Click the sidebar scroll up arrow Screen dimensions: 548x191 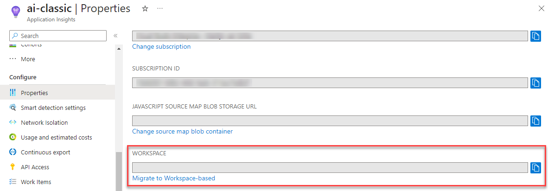119,49
